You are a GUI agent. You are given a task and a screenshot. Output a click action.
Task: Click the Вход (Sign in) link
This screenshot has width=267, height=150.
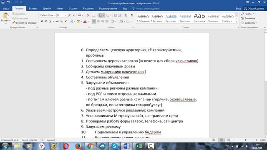238,8
